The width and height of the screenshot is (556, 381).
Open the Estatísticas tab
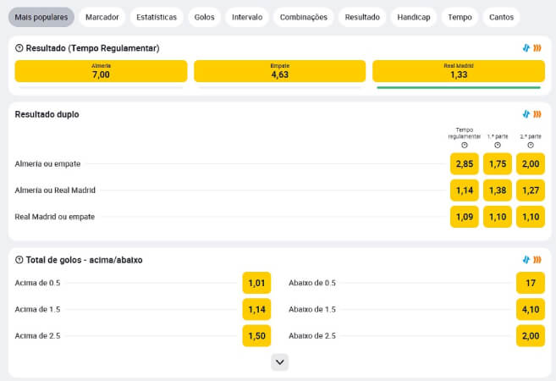(x=157, y=17)
